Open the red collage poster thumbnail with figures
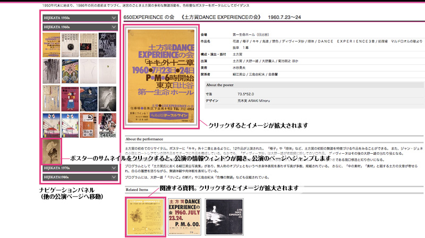This screenshot has width=425, height=238. pos(107,125)
